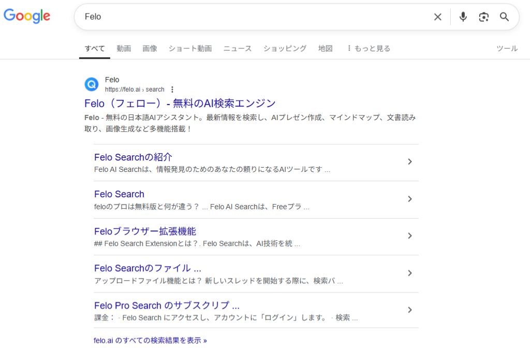This screenshot has width=530, height=349.
Task: Open Felo（フェロー）- 無料のAI検索エンジン result
Action: click(x=180, y=103)
